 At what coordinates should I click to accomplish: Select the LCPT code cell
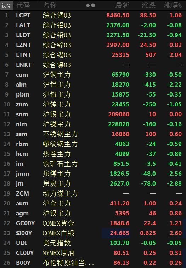[x=23, y=16]
